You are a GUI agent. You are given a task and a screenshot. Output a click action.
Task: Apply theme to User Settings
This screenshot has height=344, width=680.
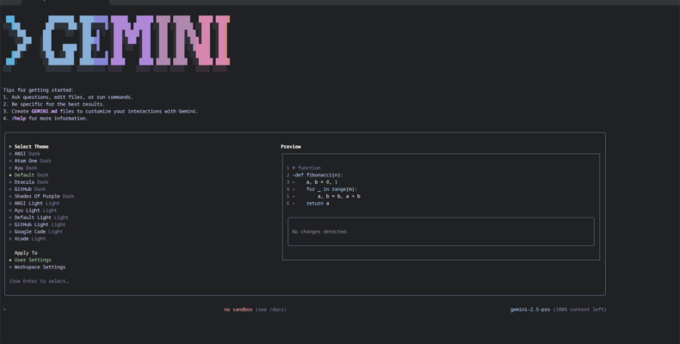[30, 260]
